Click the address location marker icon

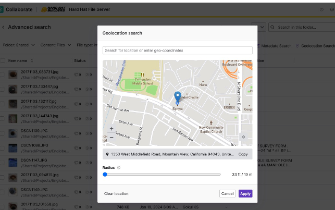(x=107, y=154)
